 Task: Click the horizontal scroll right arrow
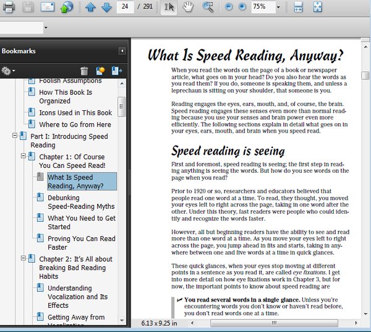coord(356,323)
